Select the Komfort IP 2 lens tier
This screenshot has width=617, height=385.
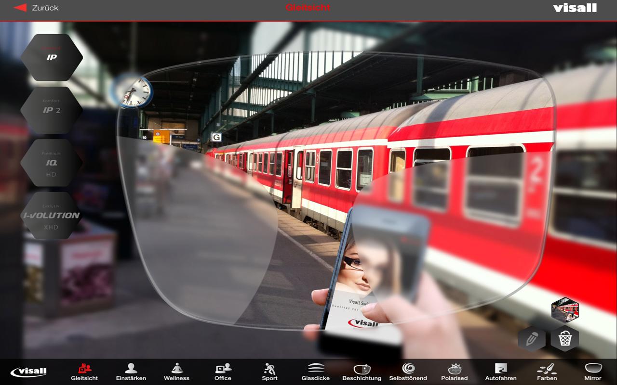tap(51, 110)
